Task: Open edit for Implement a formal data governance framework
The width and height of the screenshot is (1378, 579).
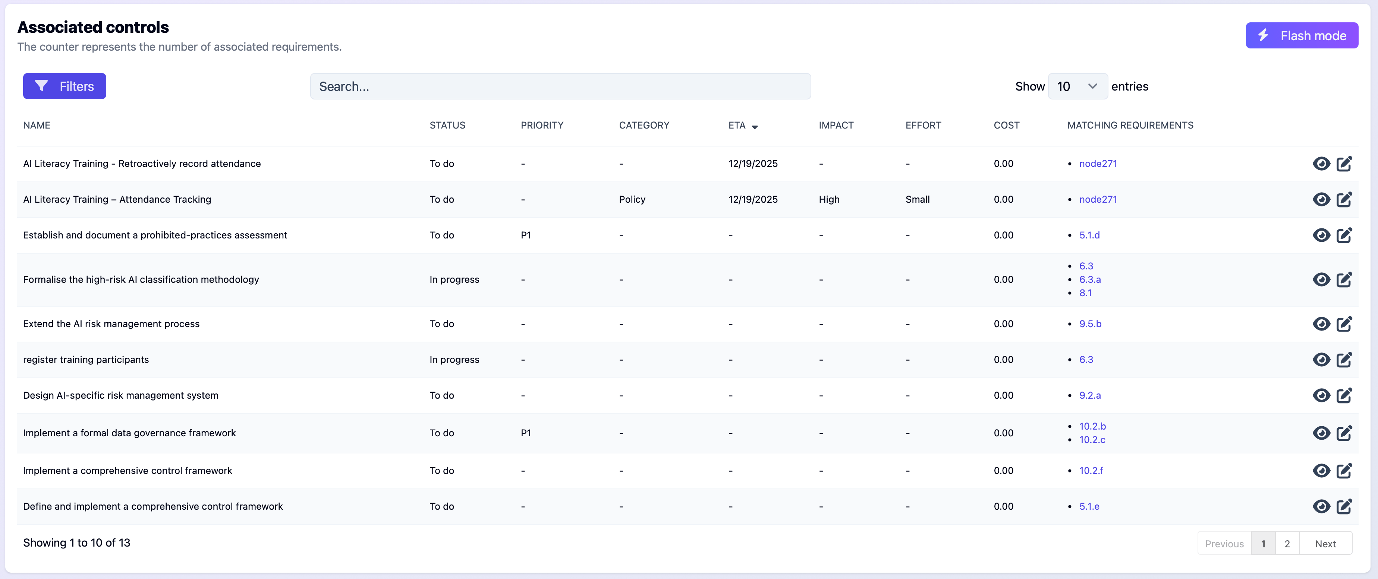Action: coord(1344,433)
